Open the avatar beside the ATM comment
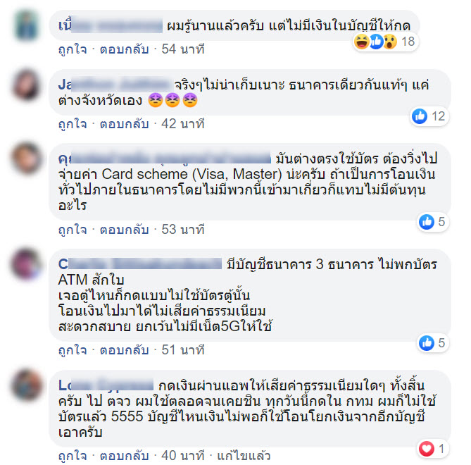Viewport: 471px width, 465px height. [27, 263]
